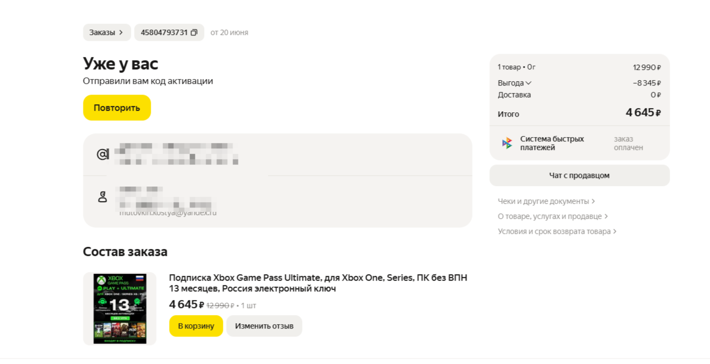Image resolution: width=710 pixels, height=364 pixels.
Task: Click the chevron after Чеки и другие документы
Action: click(x=593, y=201)
